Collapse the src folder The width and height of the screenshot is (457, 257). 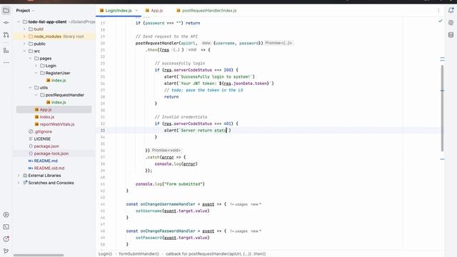[24, 51]
